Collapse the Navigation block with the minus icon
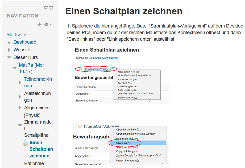245x168 pixels. pos(46,8)
